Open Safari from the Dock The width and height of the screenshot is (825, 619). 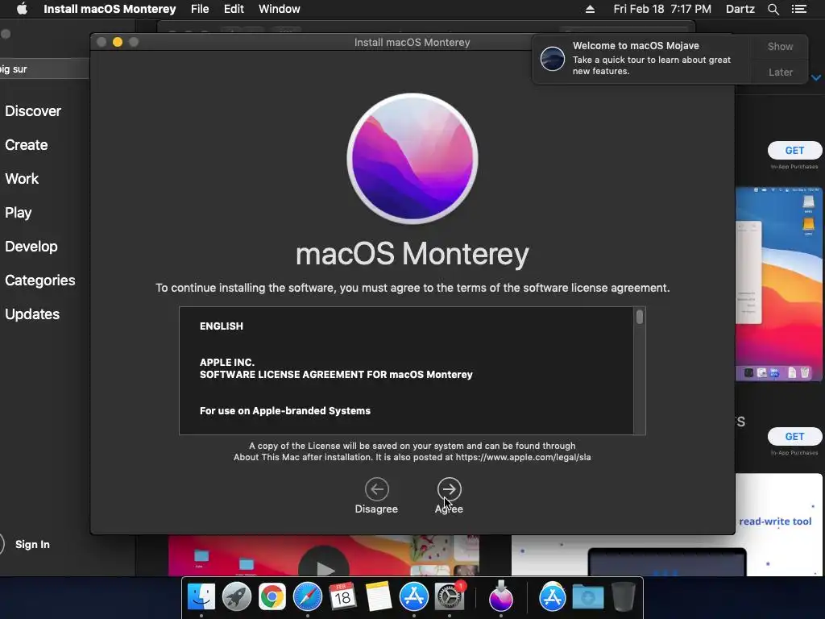click(x=308, y=597)
